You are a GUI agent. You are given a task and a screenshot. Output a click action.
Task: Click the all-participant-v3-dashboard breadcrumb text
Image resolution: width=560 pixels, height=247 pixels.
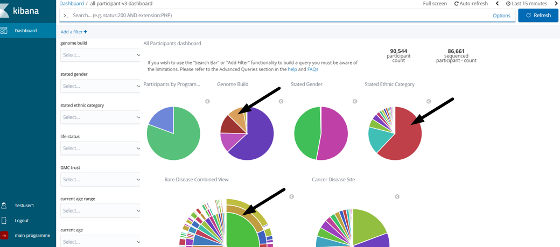tap(122, 4)
